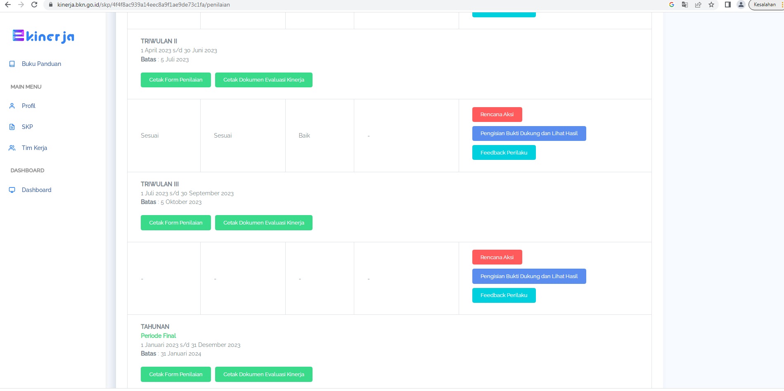
Task: Open Rencana Aksi for Triwulan II
Action: 497,115
